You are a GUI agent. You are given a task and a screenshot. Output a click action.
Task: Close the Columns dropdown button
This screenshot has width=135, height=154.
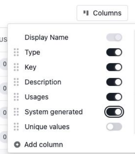coord(102,13)
